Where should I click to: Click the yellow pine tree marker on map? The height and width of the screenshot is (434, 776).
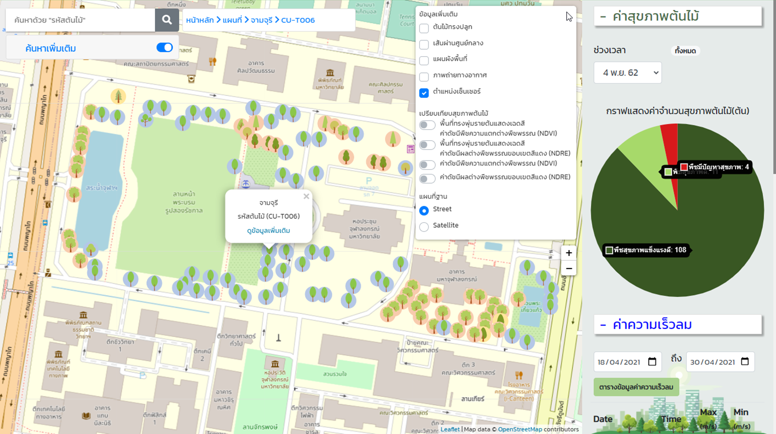[x=118, y=96]
